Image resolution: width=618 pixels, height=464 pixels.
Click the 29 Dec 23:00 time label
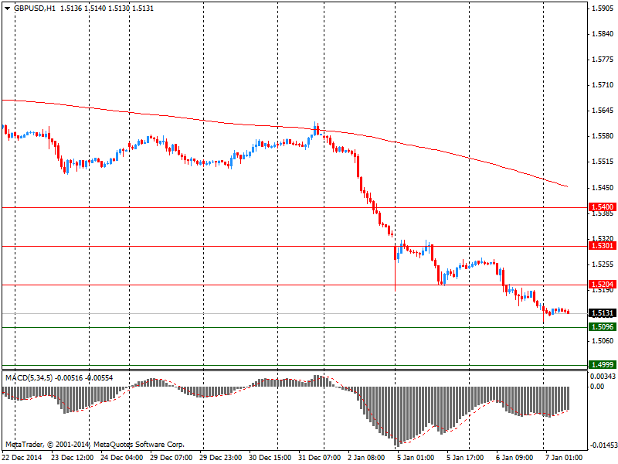(220, 457)
